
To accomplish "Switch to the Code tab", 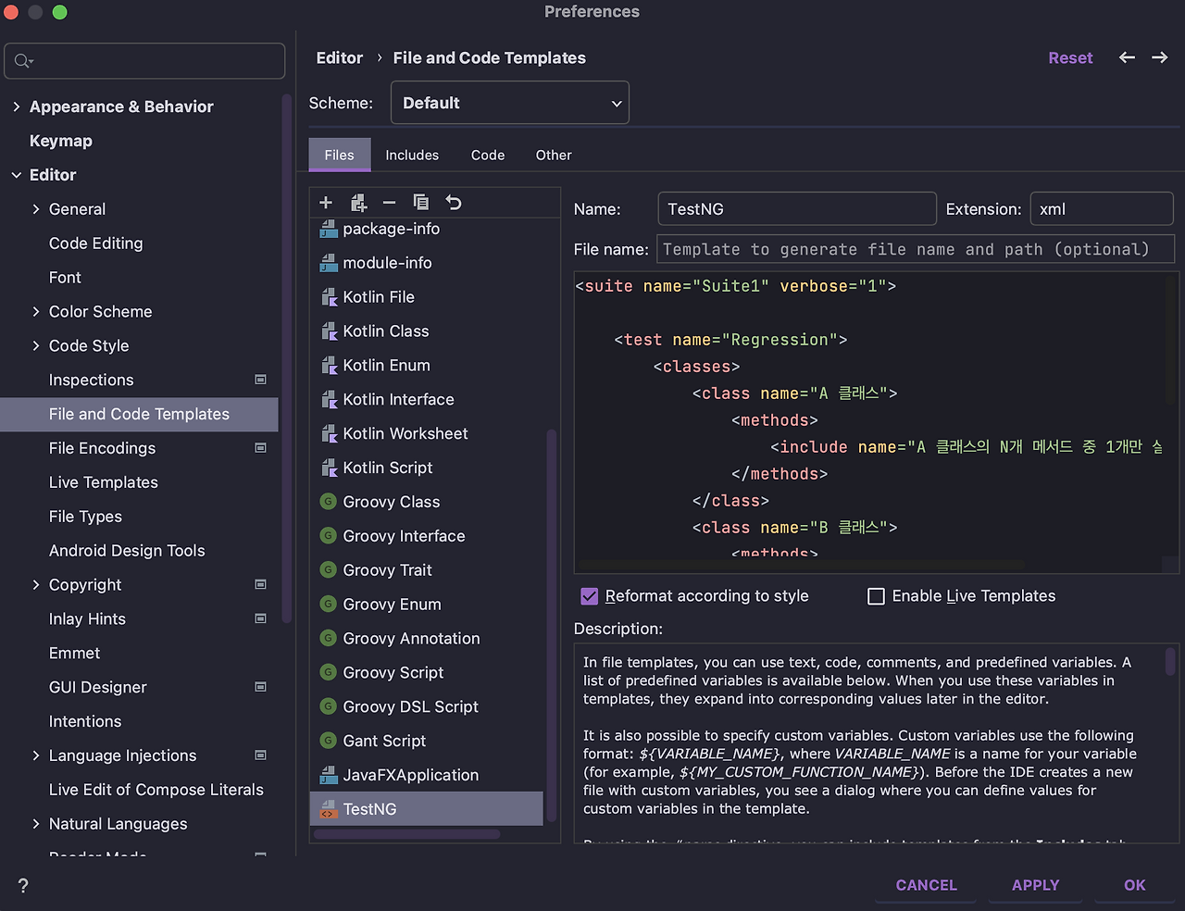I will 487,155.
